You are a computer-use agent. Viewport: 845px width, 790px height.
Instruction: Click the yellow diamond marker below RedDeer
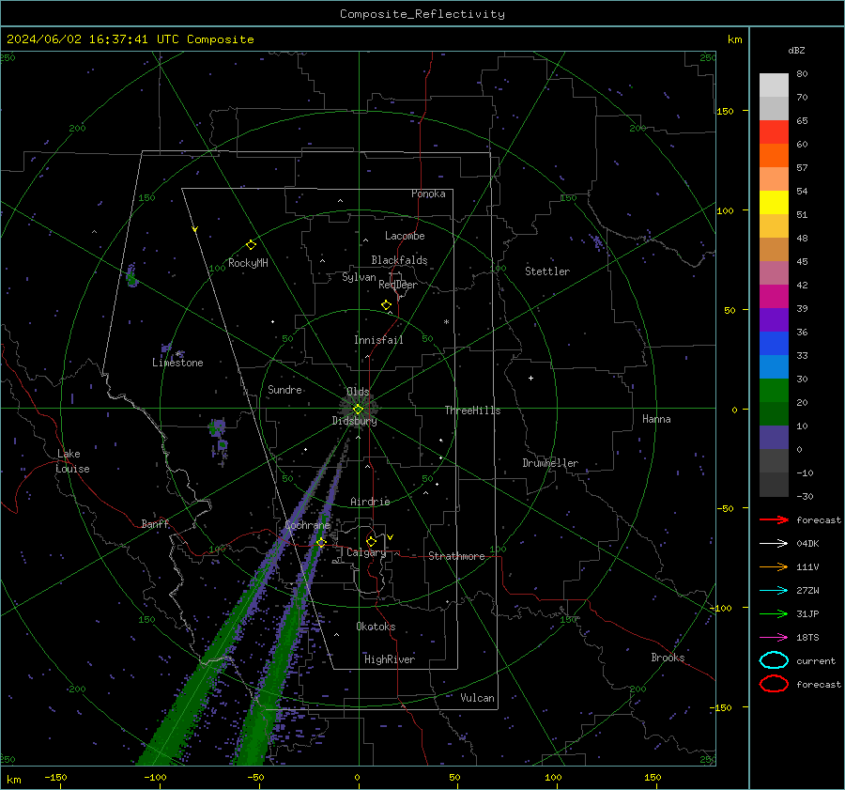click(386, 305)
